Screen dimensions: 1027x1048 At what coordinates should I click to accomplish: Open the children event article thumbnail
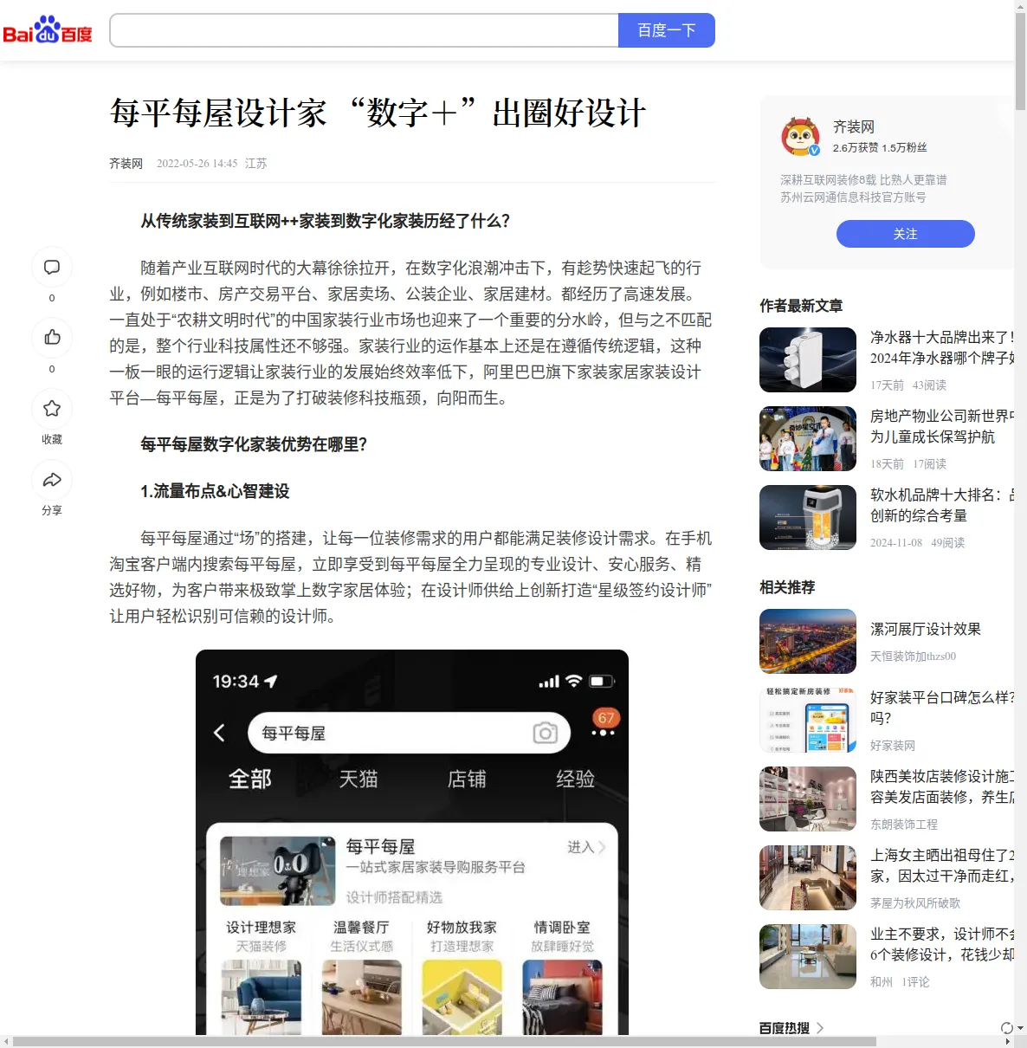[x=808, y=438]
